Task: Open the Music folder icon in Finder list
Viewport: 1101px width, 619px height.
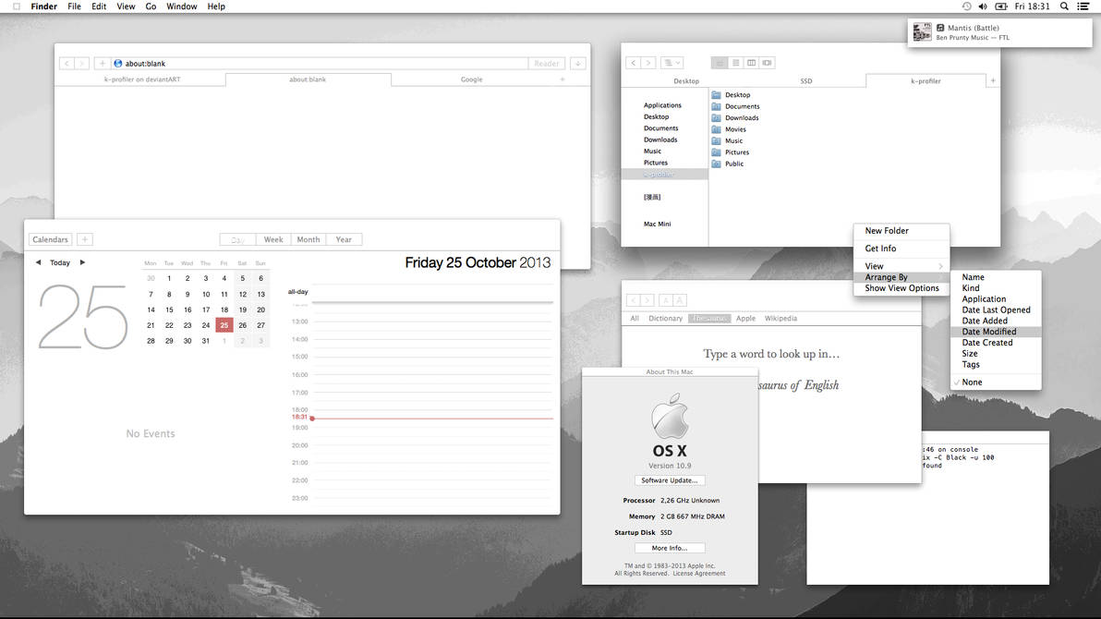Action: [716, 140]
